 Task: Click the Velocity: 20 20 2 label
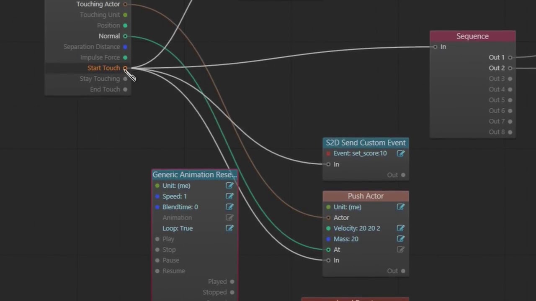(357, 228)
